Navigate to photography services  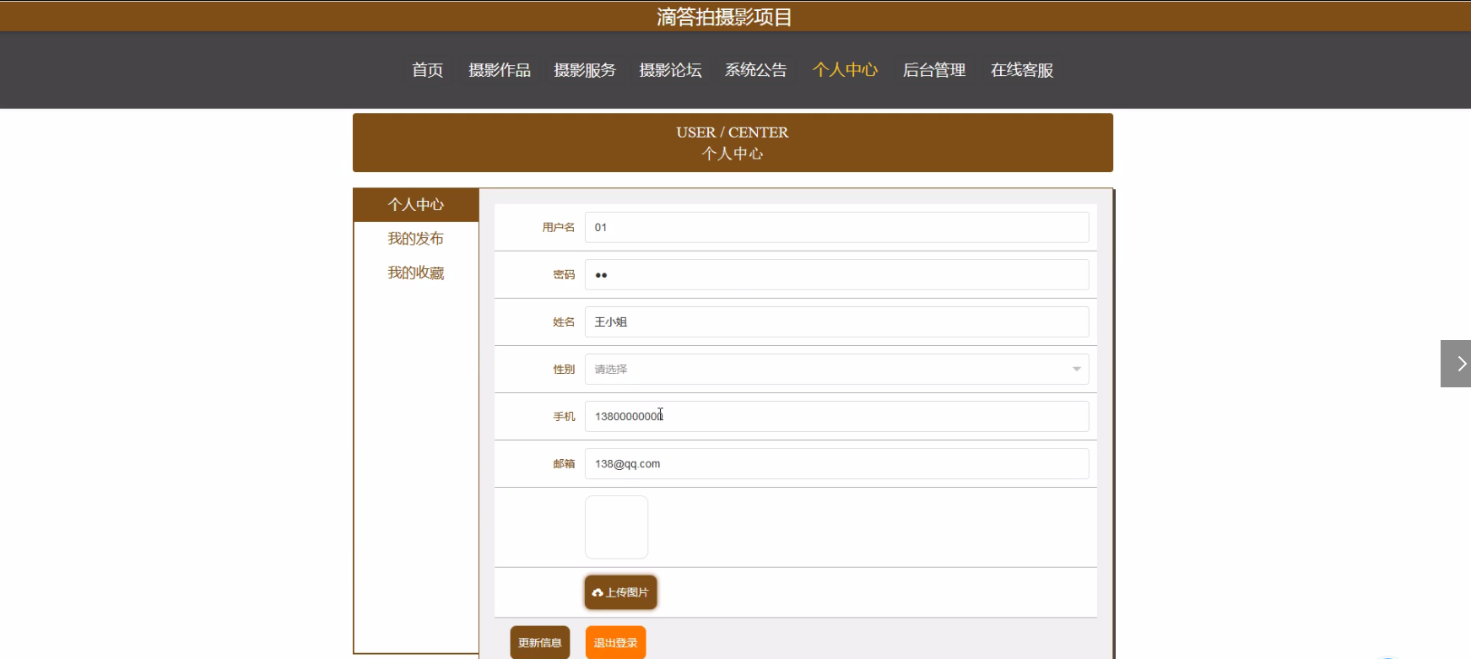585,70
